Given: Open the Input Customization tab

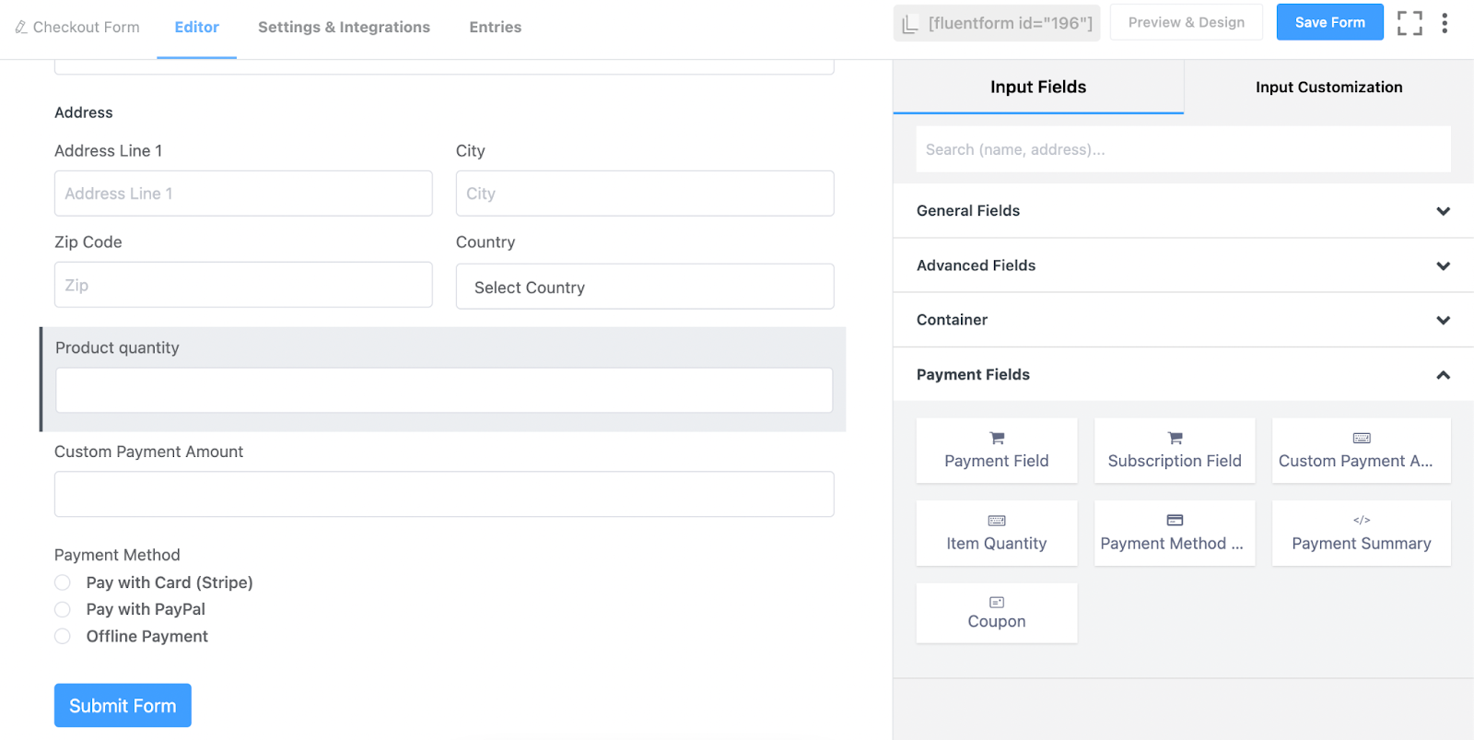Looking at the screenshot, I should (1328, 88).
